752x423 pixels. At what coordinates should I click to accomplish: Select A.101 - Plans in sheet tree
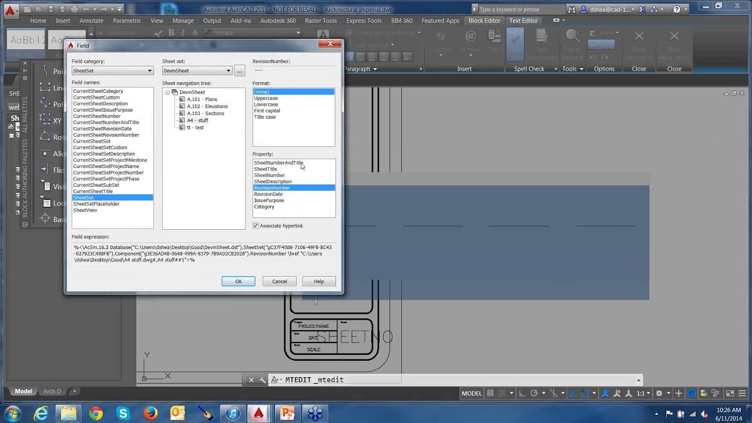[x=202, y=99]
